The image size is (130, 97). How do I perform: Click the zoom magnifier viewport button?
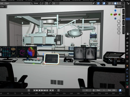119,22
